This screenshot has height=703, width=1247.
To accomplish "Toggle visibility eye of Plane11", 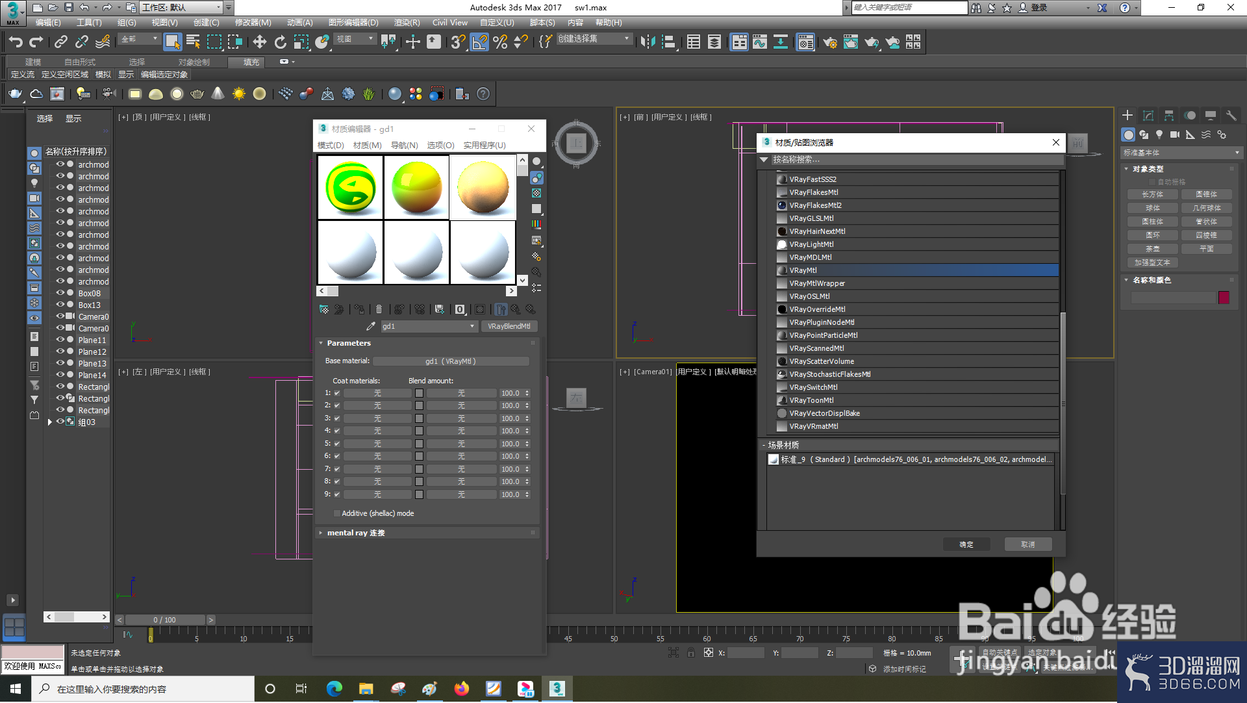I will coord(60,340).
